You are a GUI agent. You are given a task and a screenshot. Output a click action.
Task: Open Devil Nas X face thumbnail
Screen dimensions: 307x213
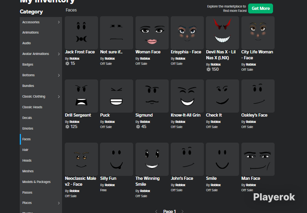pyautogui.click(x=222, y=33)
